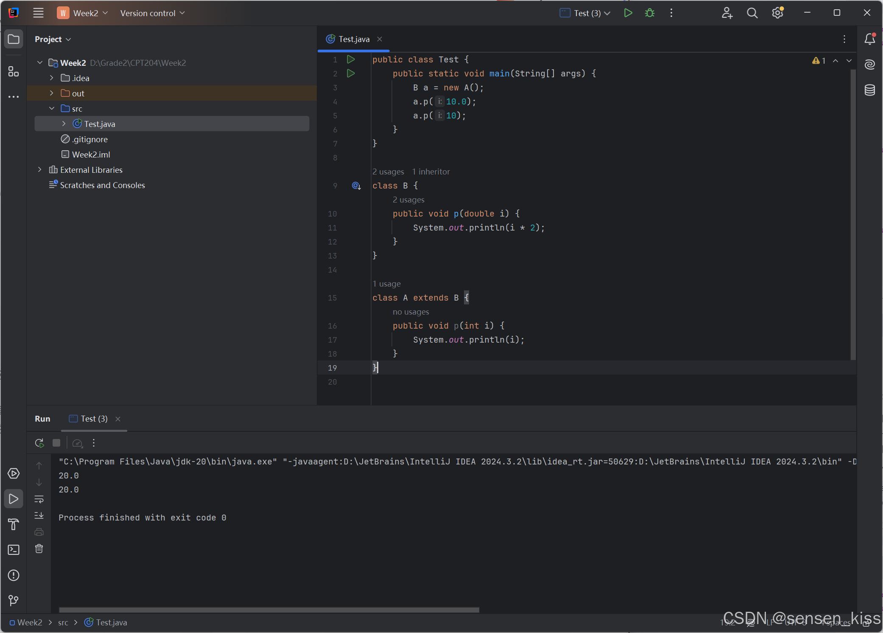The width and height of the screenshot is (883, 633).
Task: Start debugging with the bug icon
Action: [650, 13]
